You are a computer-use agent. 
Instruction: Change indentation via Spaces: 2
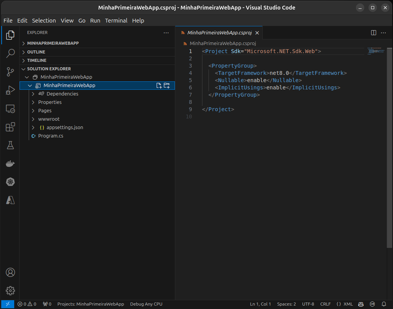tap(286, 304)
